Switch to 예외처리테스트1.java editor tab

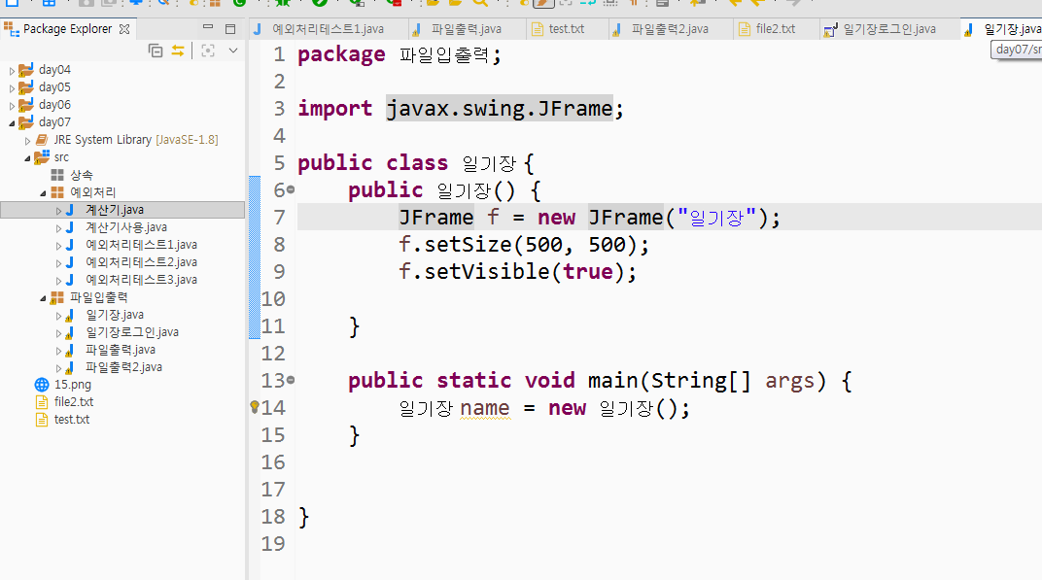[328, 29]
